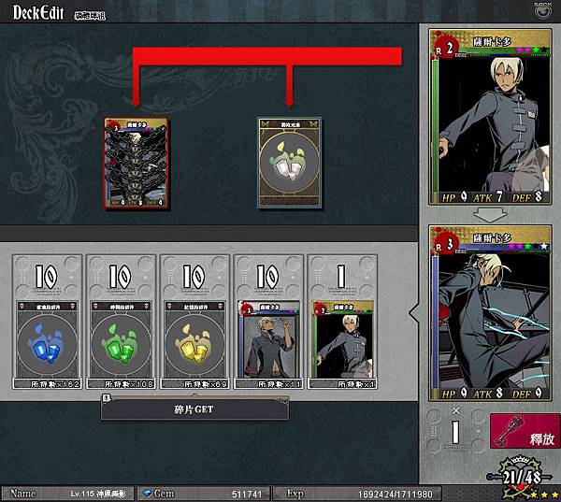
Task: Click the blue Gem diamond icon
Action: click(x=148, y=494)
